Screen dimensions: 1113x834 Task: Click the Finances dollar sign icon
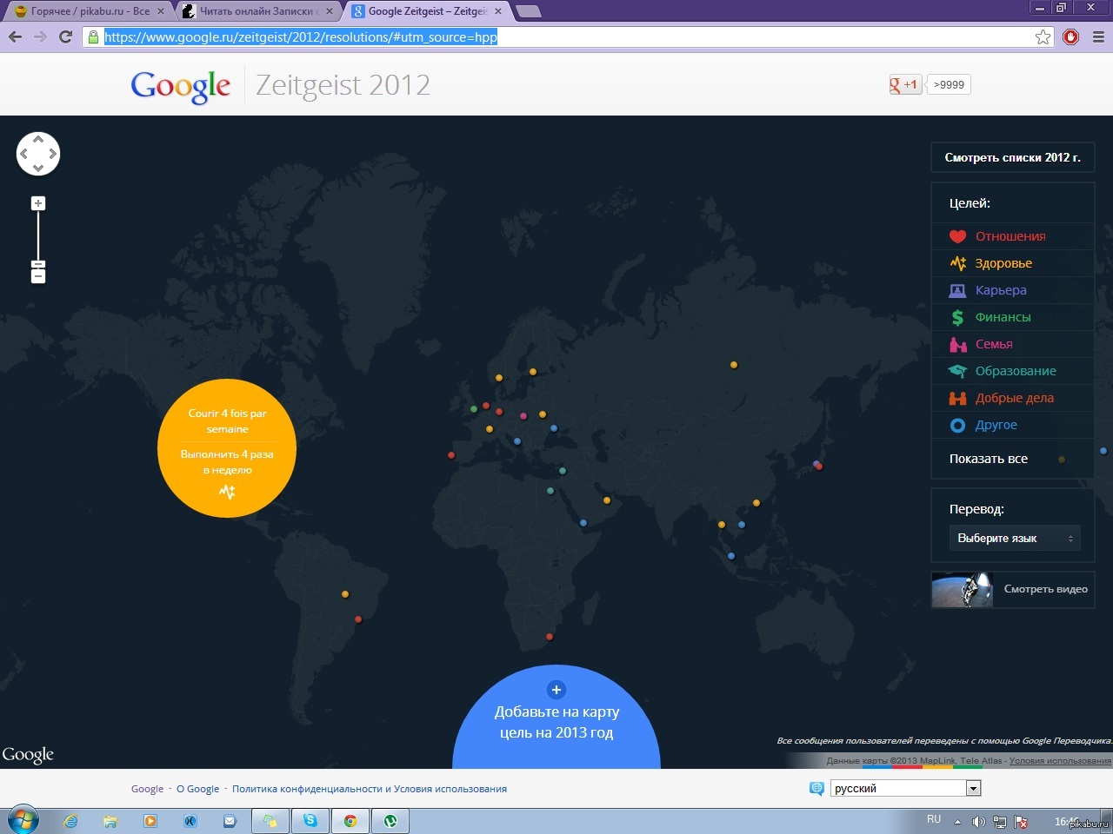point(957,317)
